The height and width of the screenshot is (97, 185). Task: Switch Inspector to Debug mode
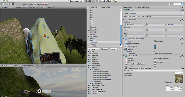click(147, 7)
